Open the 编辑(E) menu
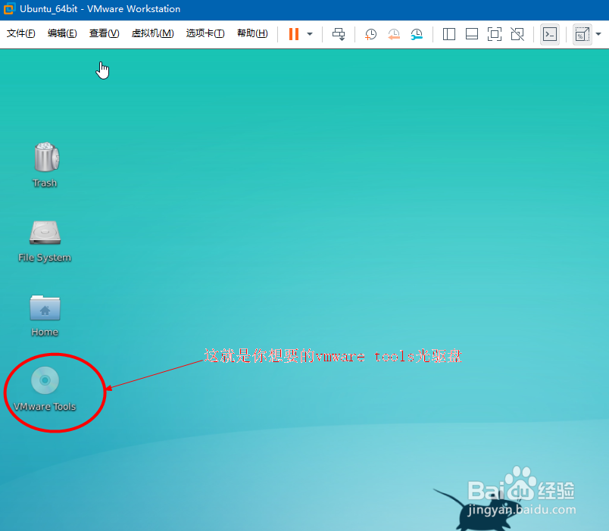Image resolution: width=609 pixels, height=531 pixels. point(62,34)
